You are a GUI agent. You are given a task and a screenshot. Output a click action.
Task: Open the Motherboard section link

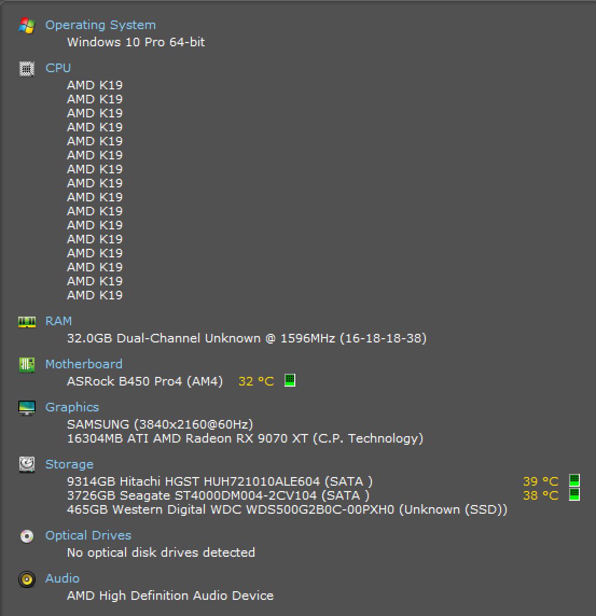pyautogui.click(x=84, y=364)
